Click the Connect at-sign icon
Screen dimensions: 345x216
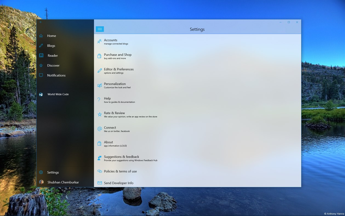[x=99, y=129]
